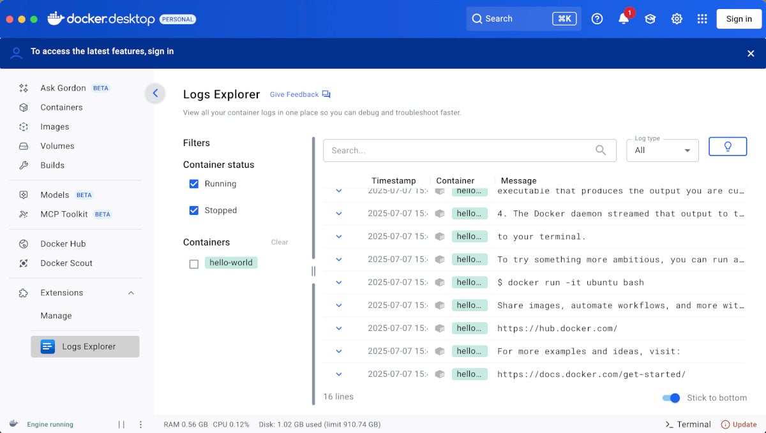Dismiss the sign-in banner with X

[751, 54]
